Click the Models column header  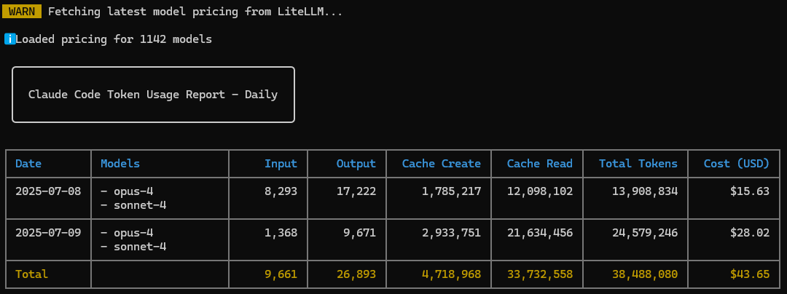tap(120, 163)
